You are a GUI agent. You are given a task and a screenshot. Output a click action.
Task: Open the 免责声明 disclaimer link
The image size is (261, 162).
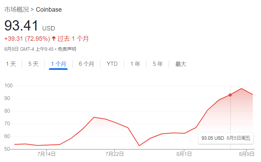[67, 49]
